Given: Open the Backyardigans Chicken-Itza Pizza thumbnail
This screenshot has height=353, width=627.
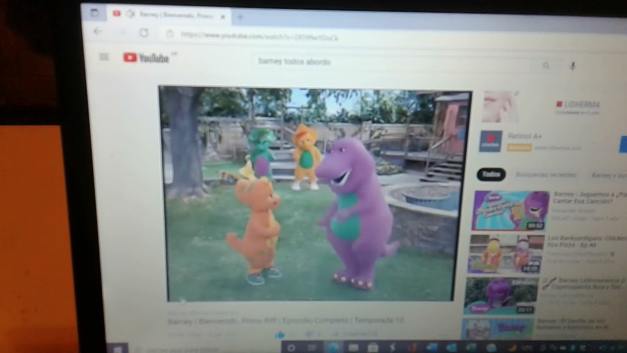Looking at the screenshot, I should coord(506,254).
